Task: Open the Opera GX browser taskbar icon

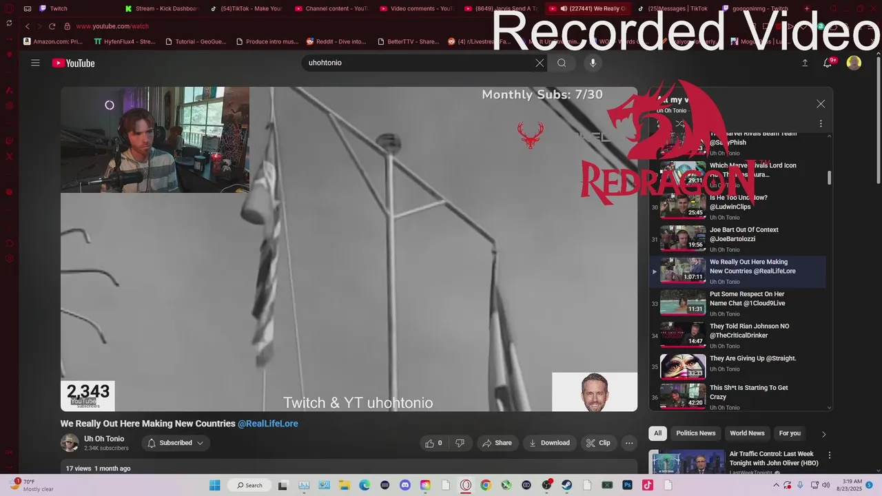Action: point(466,485)
